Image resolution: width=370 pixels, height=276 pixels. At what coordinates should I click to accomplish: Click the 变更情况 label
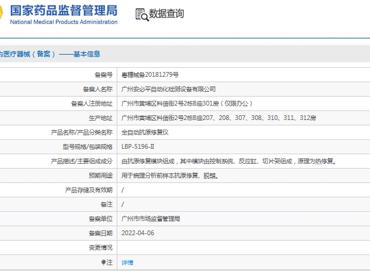100,248
